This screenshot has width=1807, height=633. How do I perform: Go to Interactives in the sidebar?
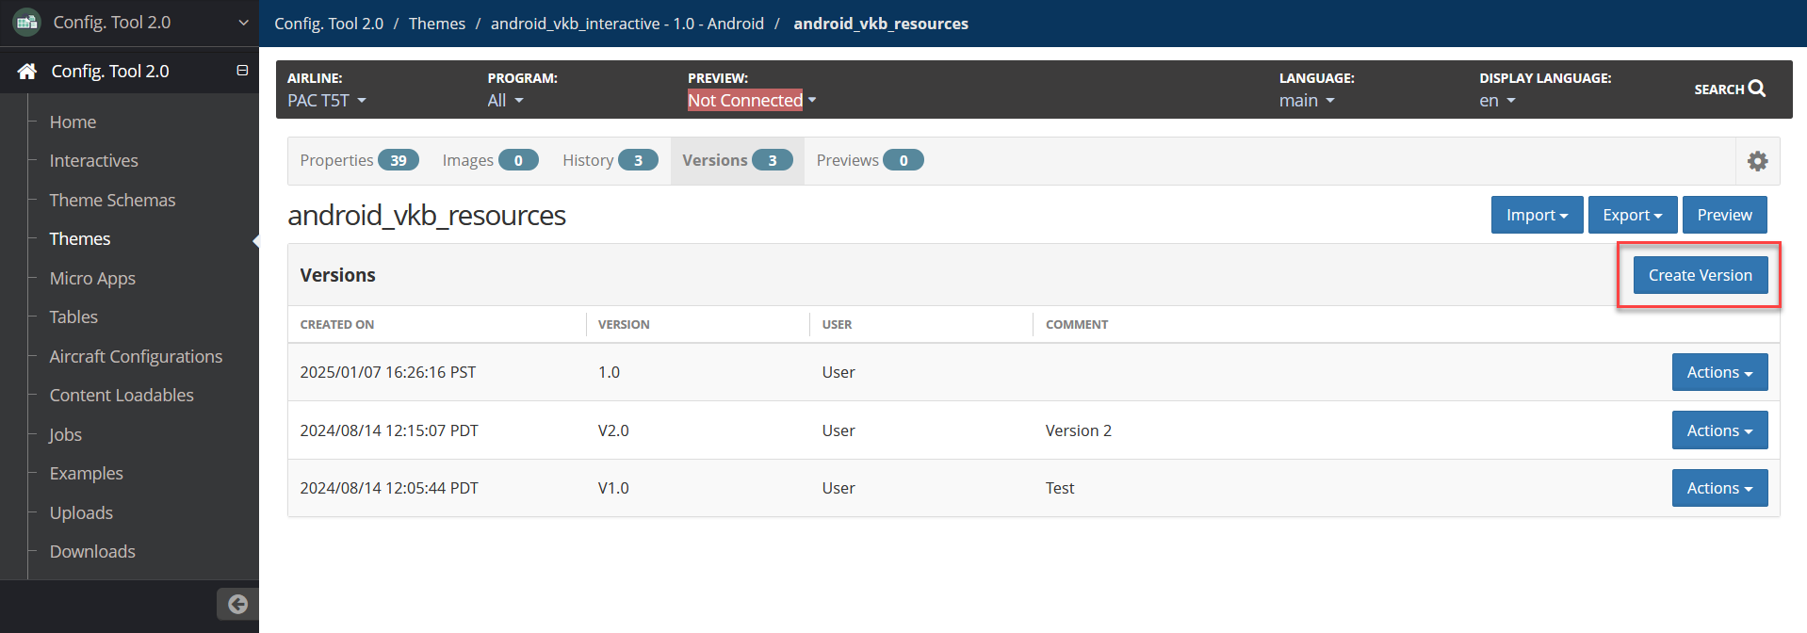click(x=93, y=161)
